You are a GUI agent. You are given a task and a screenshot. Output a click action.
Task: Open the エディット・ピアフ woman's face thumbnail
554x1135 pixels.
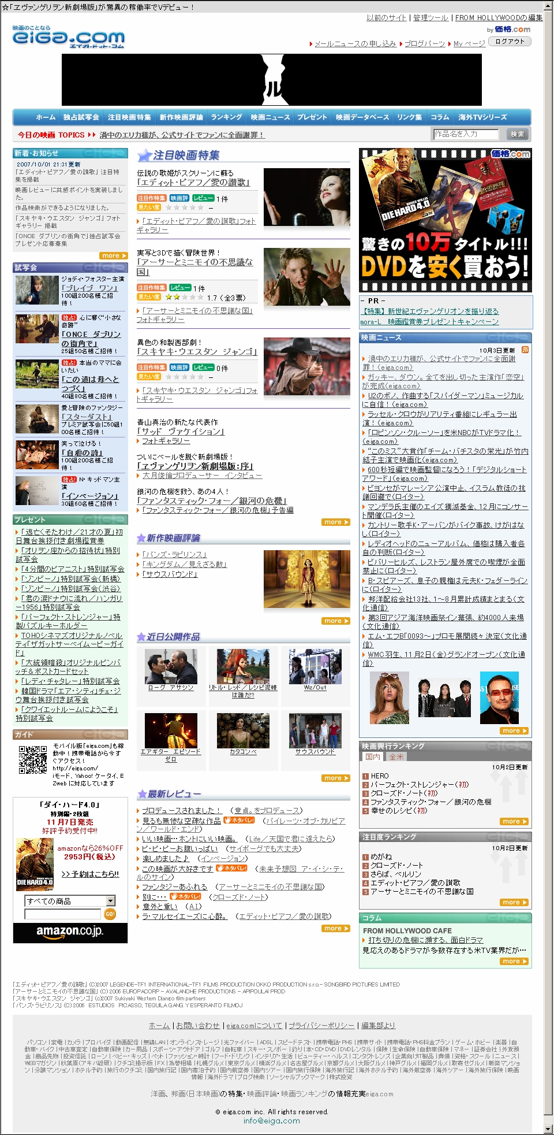click(307, 197)
